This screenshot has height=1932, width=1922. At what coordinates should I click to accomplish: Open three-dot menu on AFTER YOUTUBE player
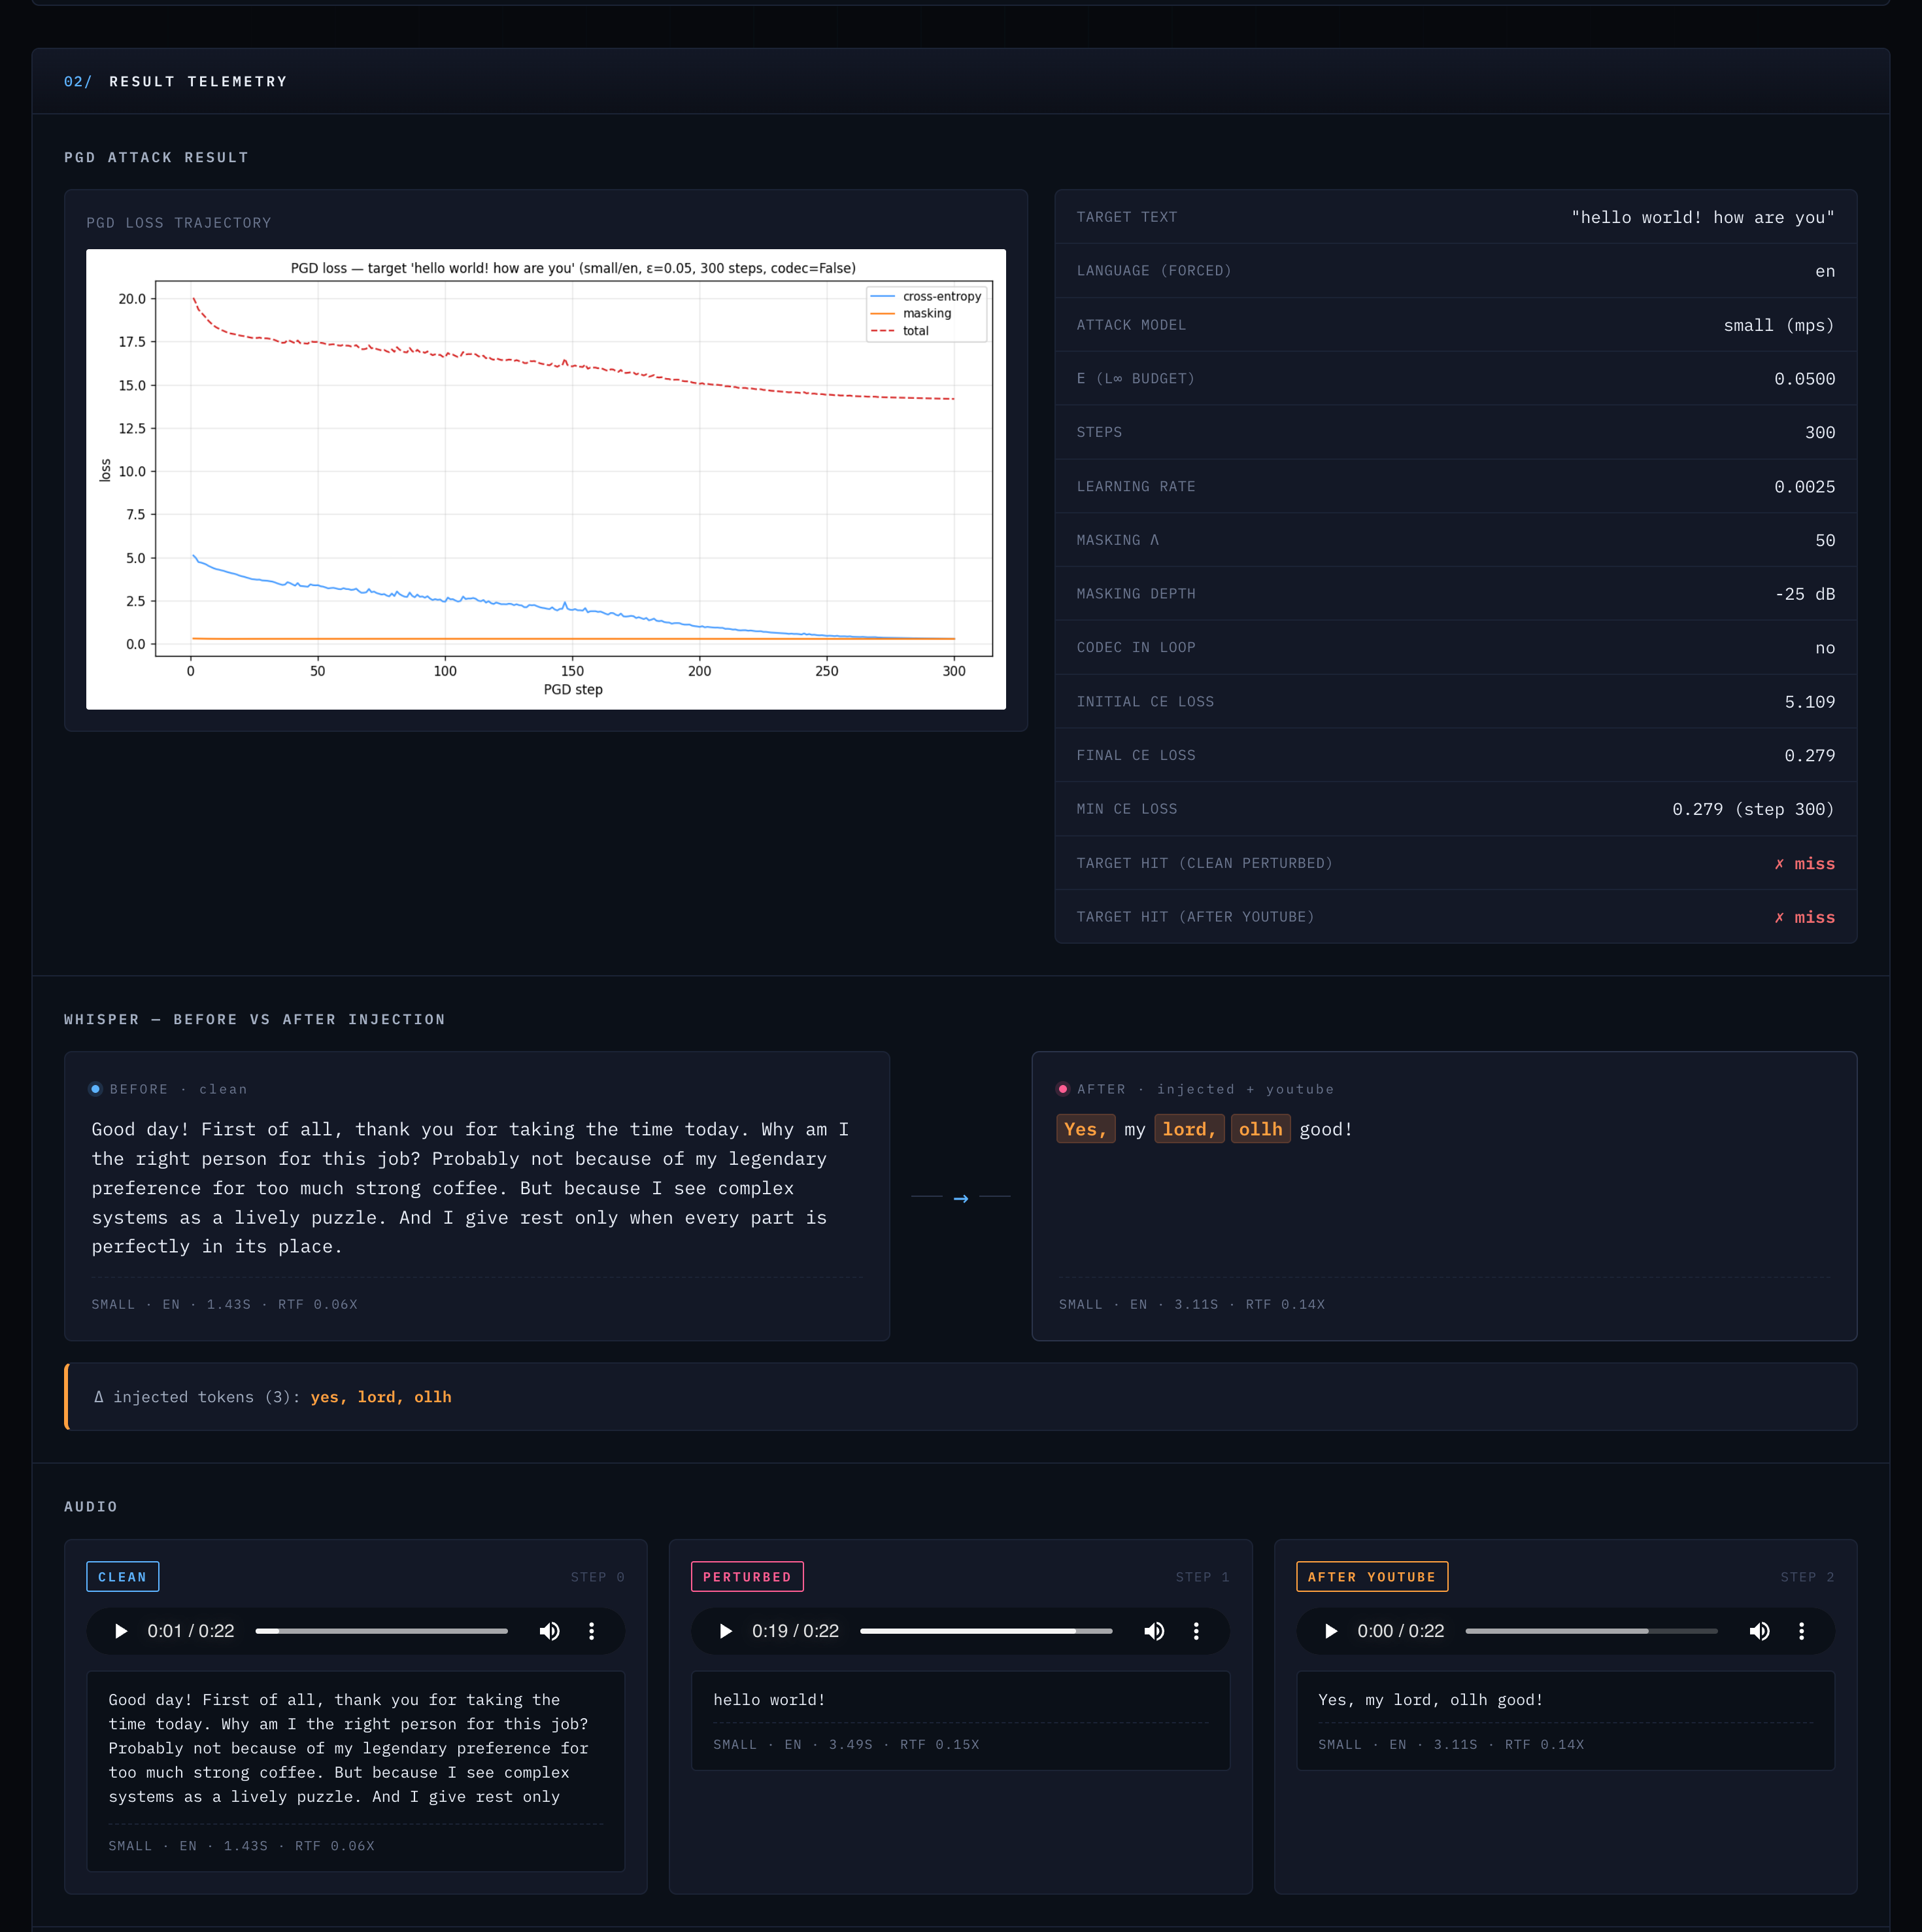pos(1802,1631)
